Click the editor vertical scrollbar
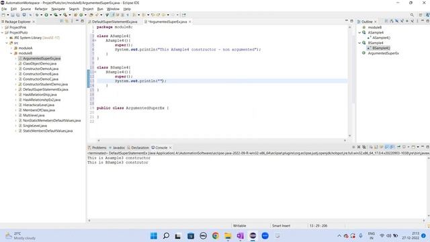The height and width of the screenshot is (242, 430). pos(349,81)
